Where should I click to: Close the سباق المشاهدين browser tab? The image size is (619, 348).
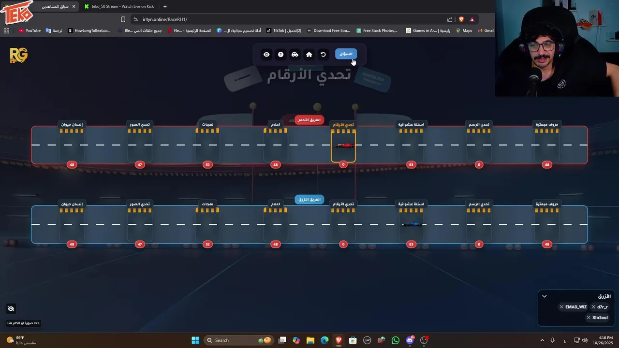[x=74, y=6]
